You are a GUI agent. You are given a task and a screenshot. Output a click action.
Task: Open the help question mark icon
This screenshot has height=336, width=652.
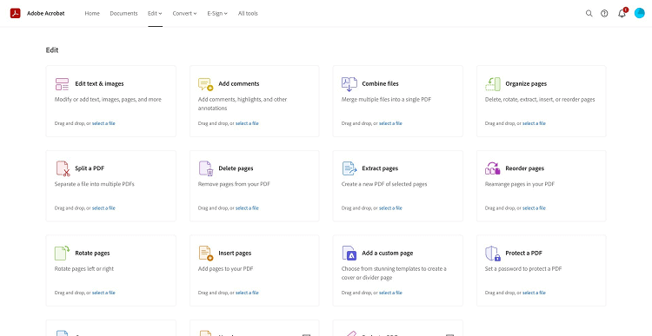pos(604,13)
